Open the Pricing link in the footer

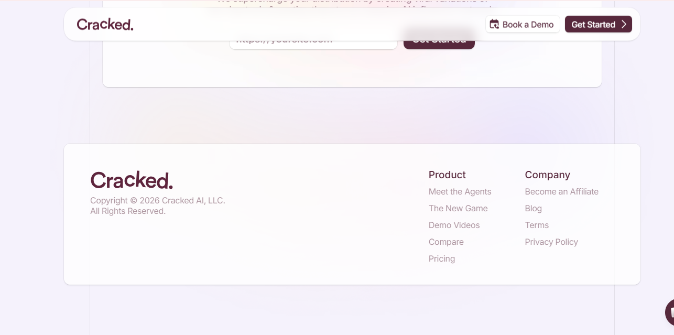(442, 258)
